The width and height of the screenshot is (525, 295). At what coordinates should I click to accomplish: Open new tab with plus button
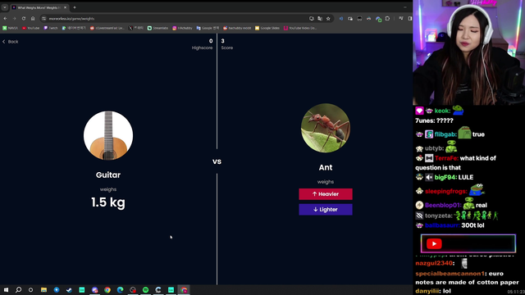(75, 7)
